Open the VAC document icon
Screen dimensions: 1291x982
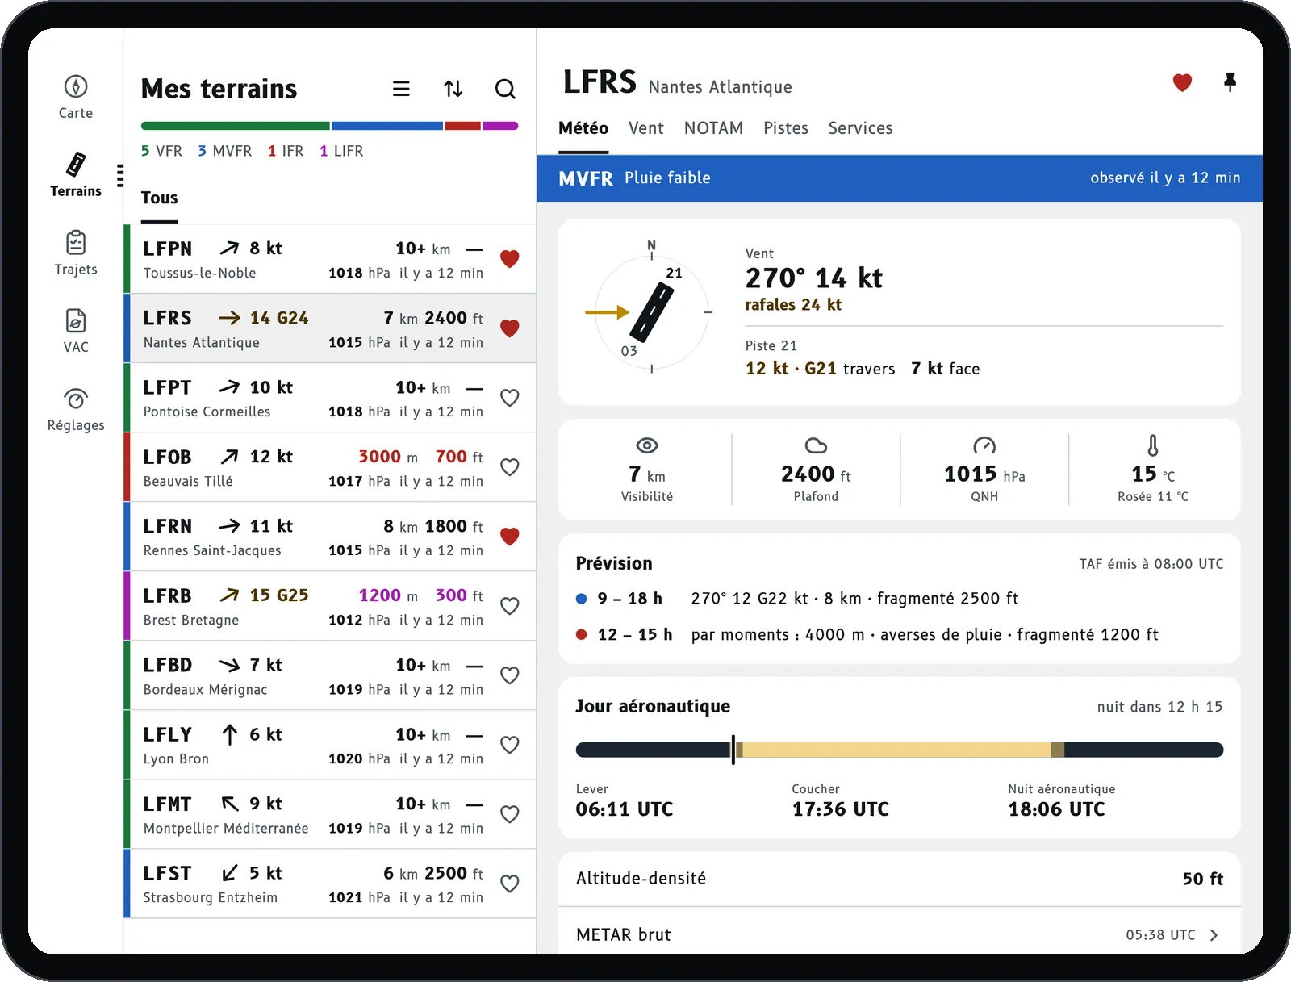76,320
